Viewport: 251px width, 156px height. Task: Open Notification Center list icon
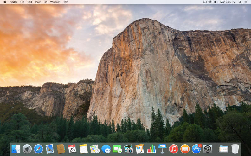tap(245, 2)
